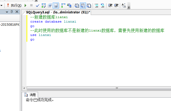Include actual execution plan icon
The height and width of the screenshot is (111, 171).
pyautogui.click(x=63, y=6)
